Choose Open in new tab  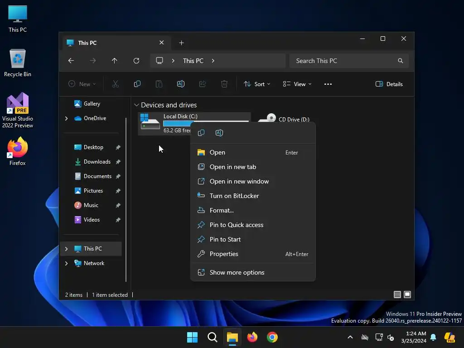point(253,167)
